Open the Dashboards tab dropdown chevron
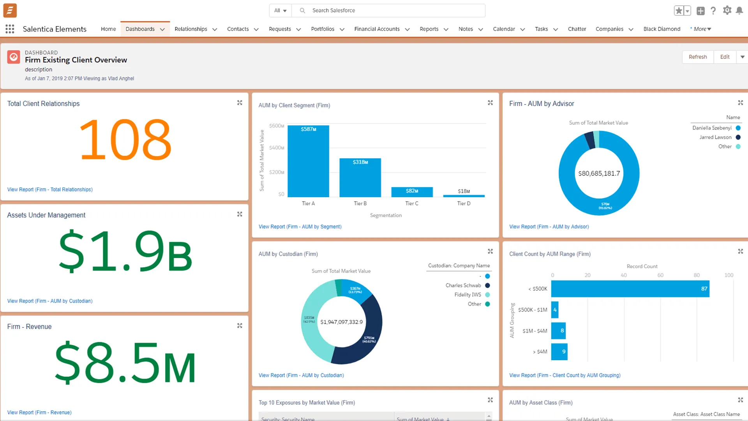 click(x=162, y=29)
